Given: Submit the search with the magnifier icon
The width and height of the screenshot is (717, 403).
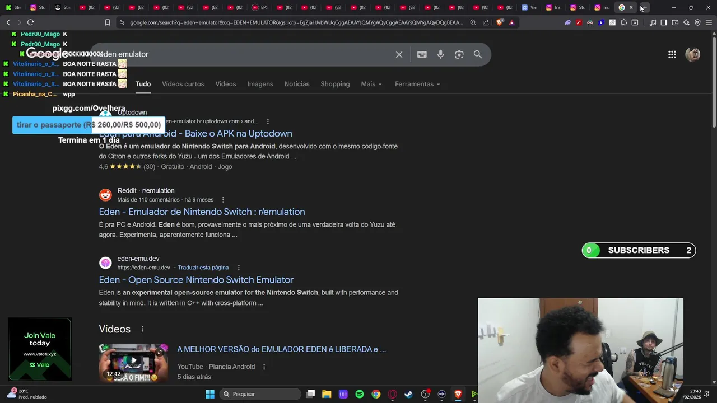Looking at the screenshot, I should (478, 54).
